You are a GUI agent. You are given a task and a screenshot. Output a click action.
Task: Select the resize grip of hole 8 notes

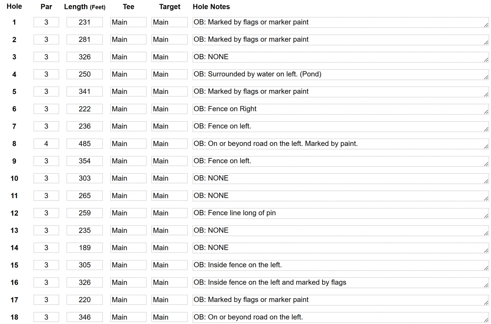click(x=486, y=147)
